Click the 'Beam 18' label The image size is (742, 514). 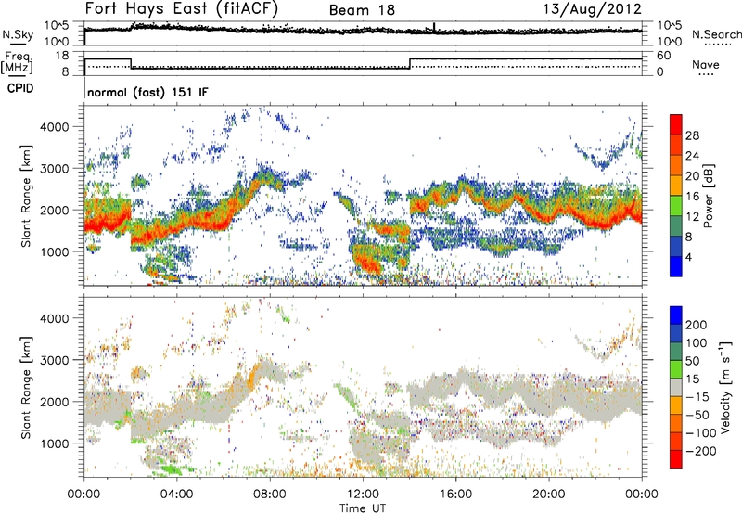362,10
